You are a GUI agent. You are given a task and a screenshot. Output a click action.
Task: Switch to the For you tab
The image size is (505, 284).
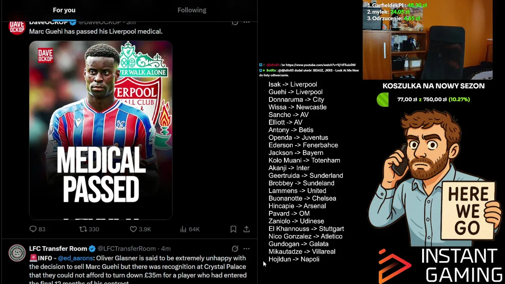(x=64, y=10)
